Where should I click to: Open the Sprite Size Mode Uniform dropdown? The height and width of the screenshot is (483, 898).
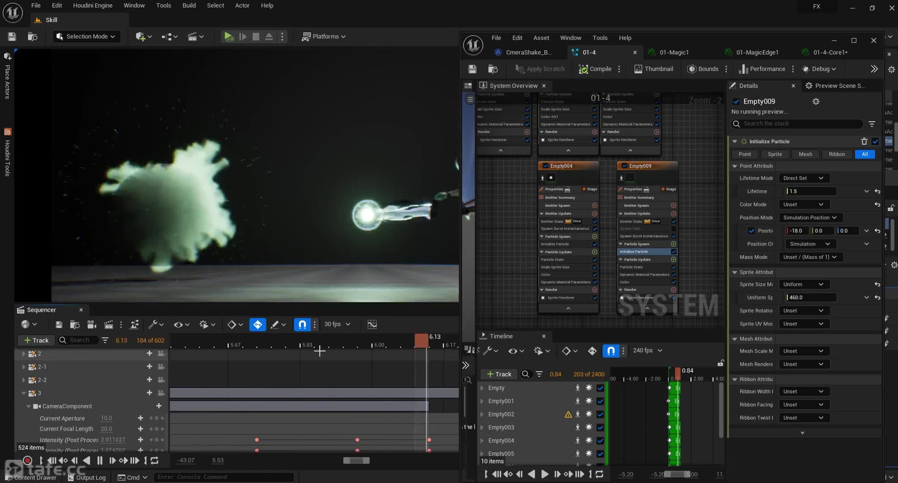click(803, 284)
